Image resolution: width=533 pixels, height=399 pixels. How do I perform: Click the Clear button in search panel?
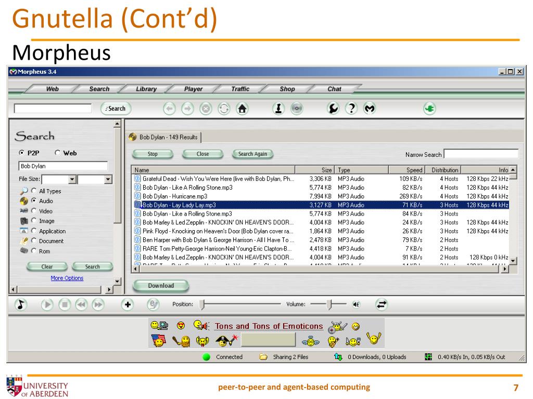tap(47, 267)
